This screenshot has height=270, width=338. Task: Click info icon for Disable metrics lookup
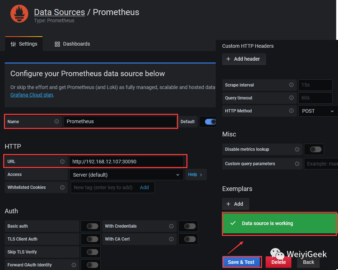tap(297, 149)
